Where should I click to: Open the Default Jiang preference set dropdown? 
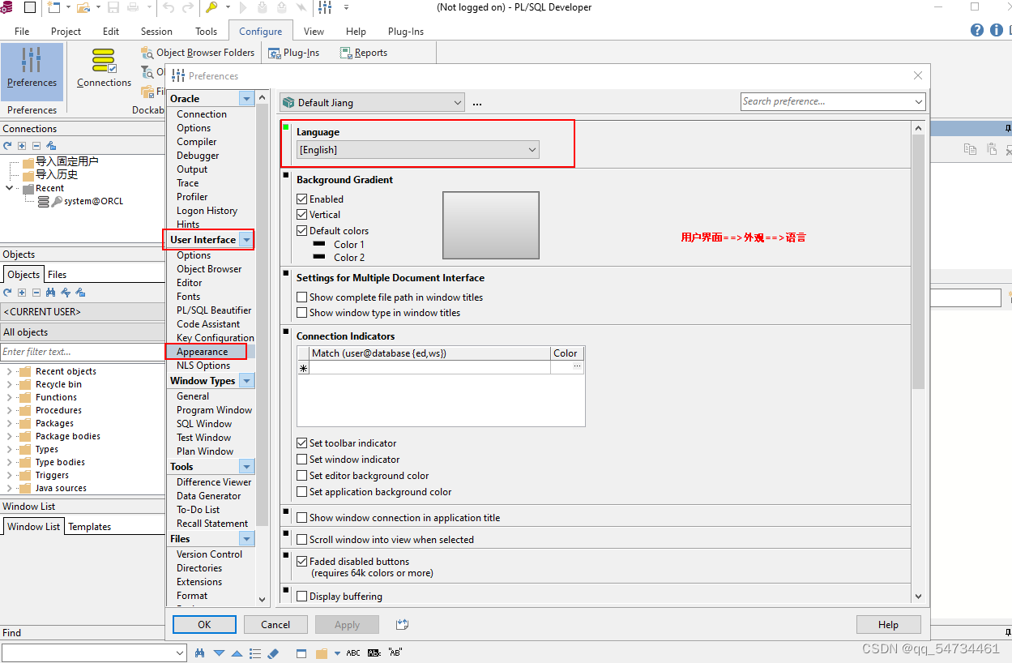tap(372, 103)
